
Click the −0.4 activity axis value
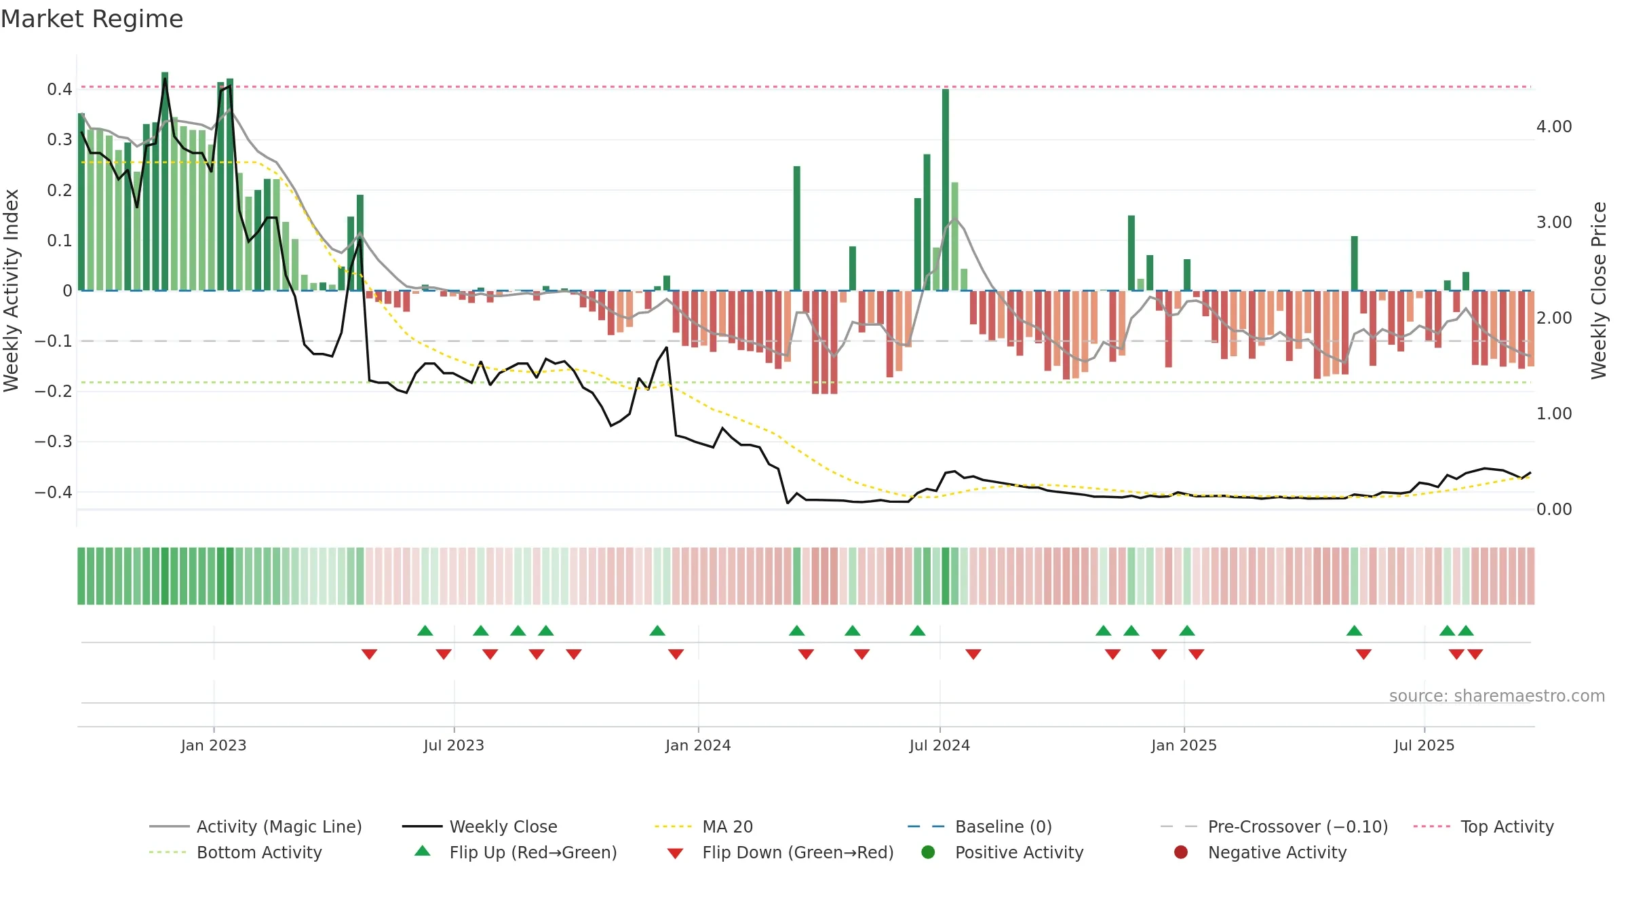(54, 492)
